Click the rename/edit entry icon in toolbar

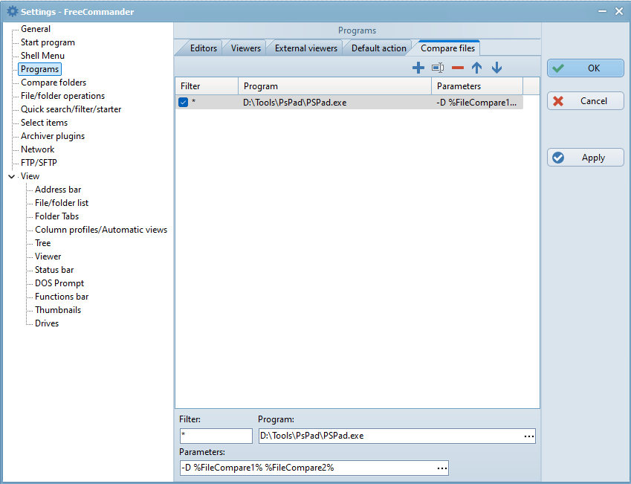438,68
